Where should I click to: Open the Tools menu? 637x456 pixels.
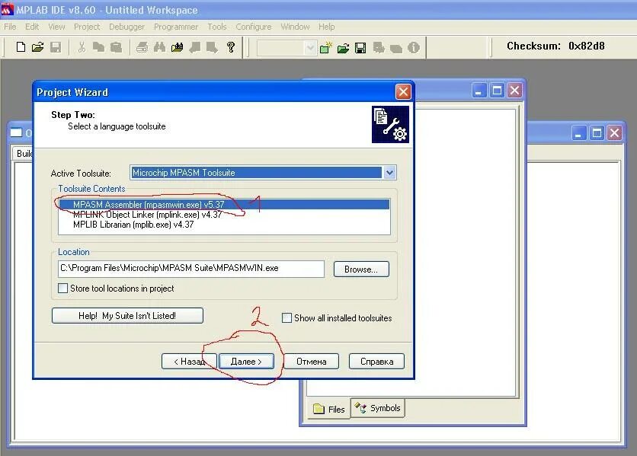click(x=217, y=27)
